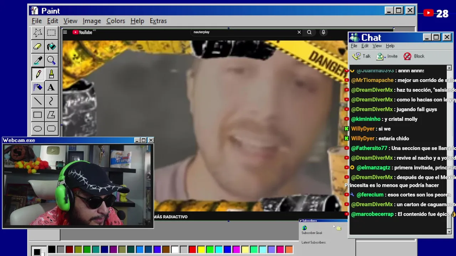Choose the Text tool
The width and height of the screenshot is (456, 256).
[51, 87]
